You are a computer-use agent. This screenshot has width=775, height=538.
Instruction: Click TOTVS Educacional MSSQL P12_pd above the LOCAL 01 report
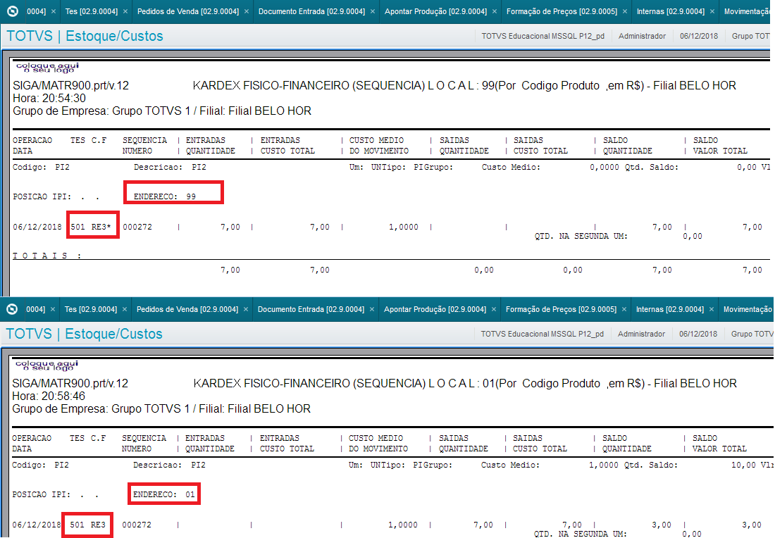pyautogui.click(x=542, y=334)
